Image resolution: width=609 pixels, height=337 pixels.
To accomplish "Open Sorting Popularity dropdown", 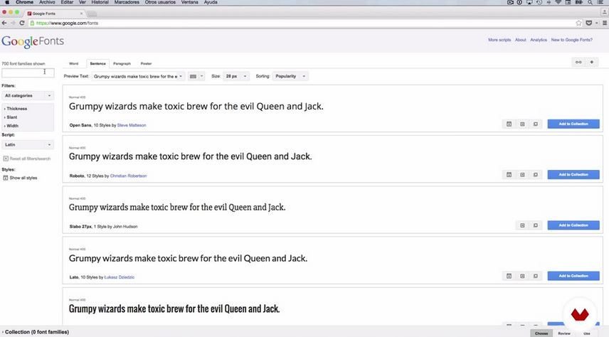I will (290, 77).
